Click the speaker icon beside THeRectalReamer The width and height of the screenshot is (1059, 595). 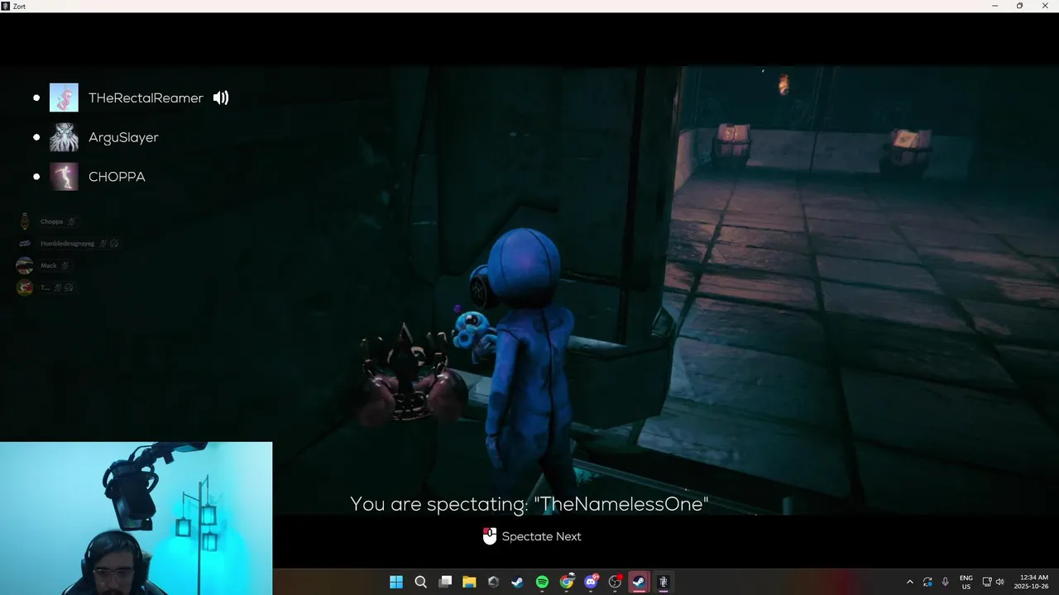tap(221, 98)
